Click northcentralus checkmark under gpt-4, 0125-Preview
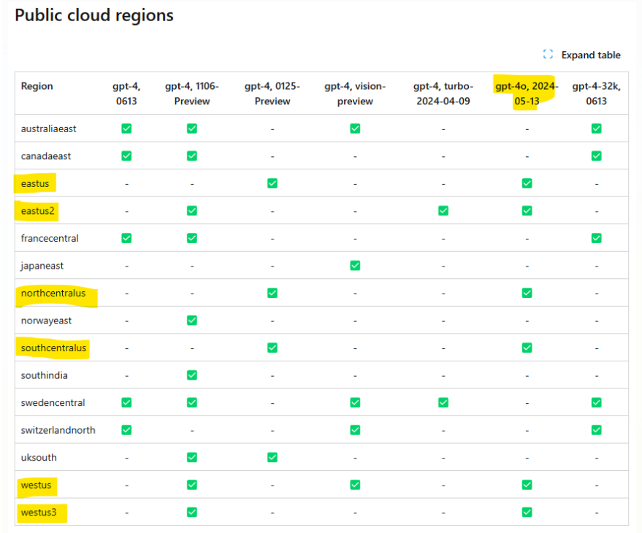This screenshot has width=642, height=533. coord(272,293)
